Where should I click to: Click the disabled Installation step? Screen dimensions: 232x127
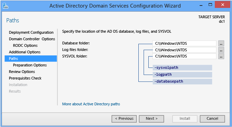pyautogui.click(x=18, y=85)
